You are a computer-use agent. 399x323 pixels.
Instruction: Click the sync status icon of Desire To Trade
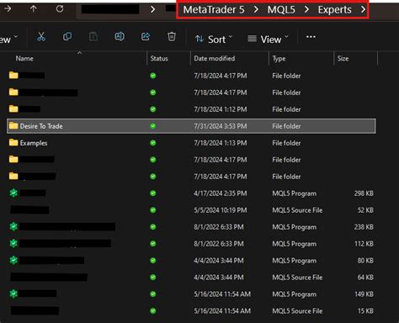(153, 126)
